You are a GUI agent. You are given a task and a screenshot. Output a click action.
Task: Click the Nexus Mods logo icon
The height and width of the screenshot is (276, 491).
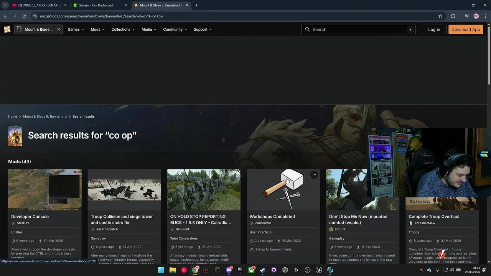[7, 30]
